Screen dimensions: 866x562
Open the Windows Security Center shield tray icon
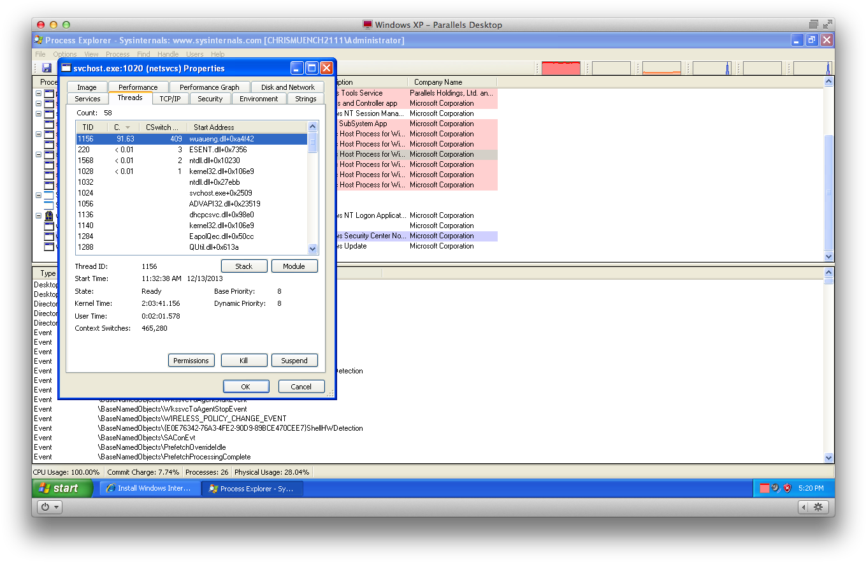pyautogui.click(x=786, y=487)
